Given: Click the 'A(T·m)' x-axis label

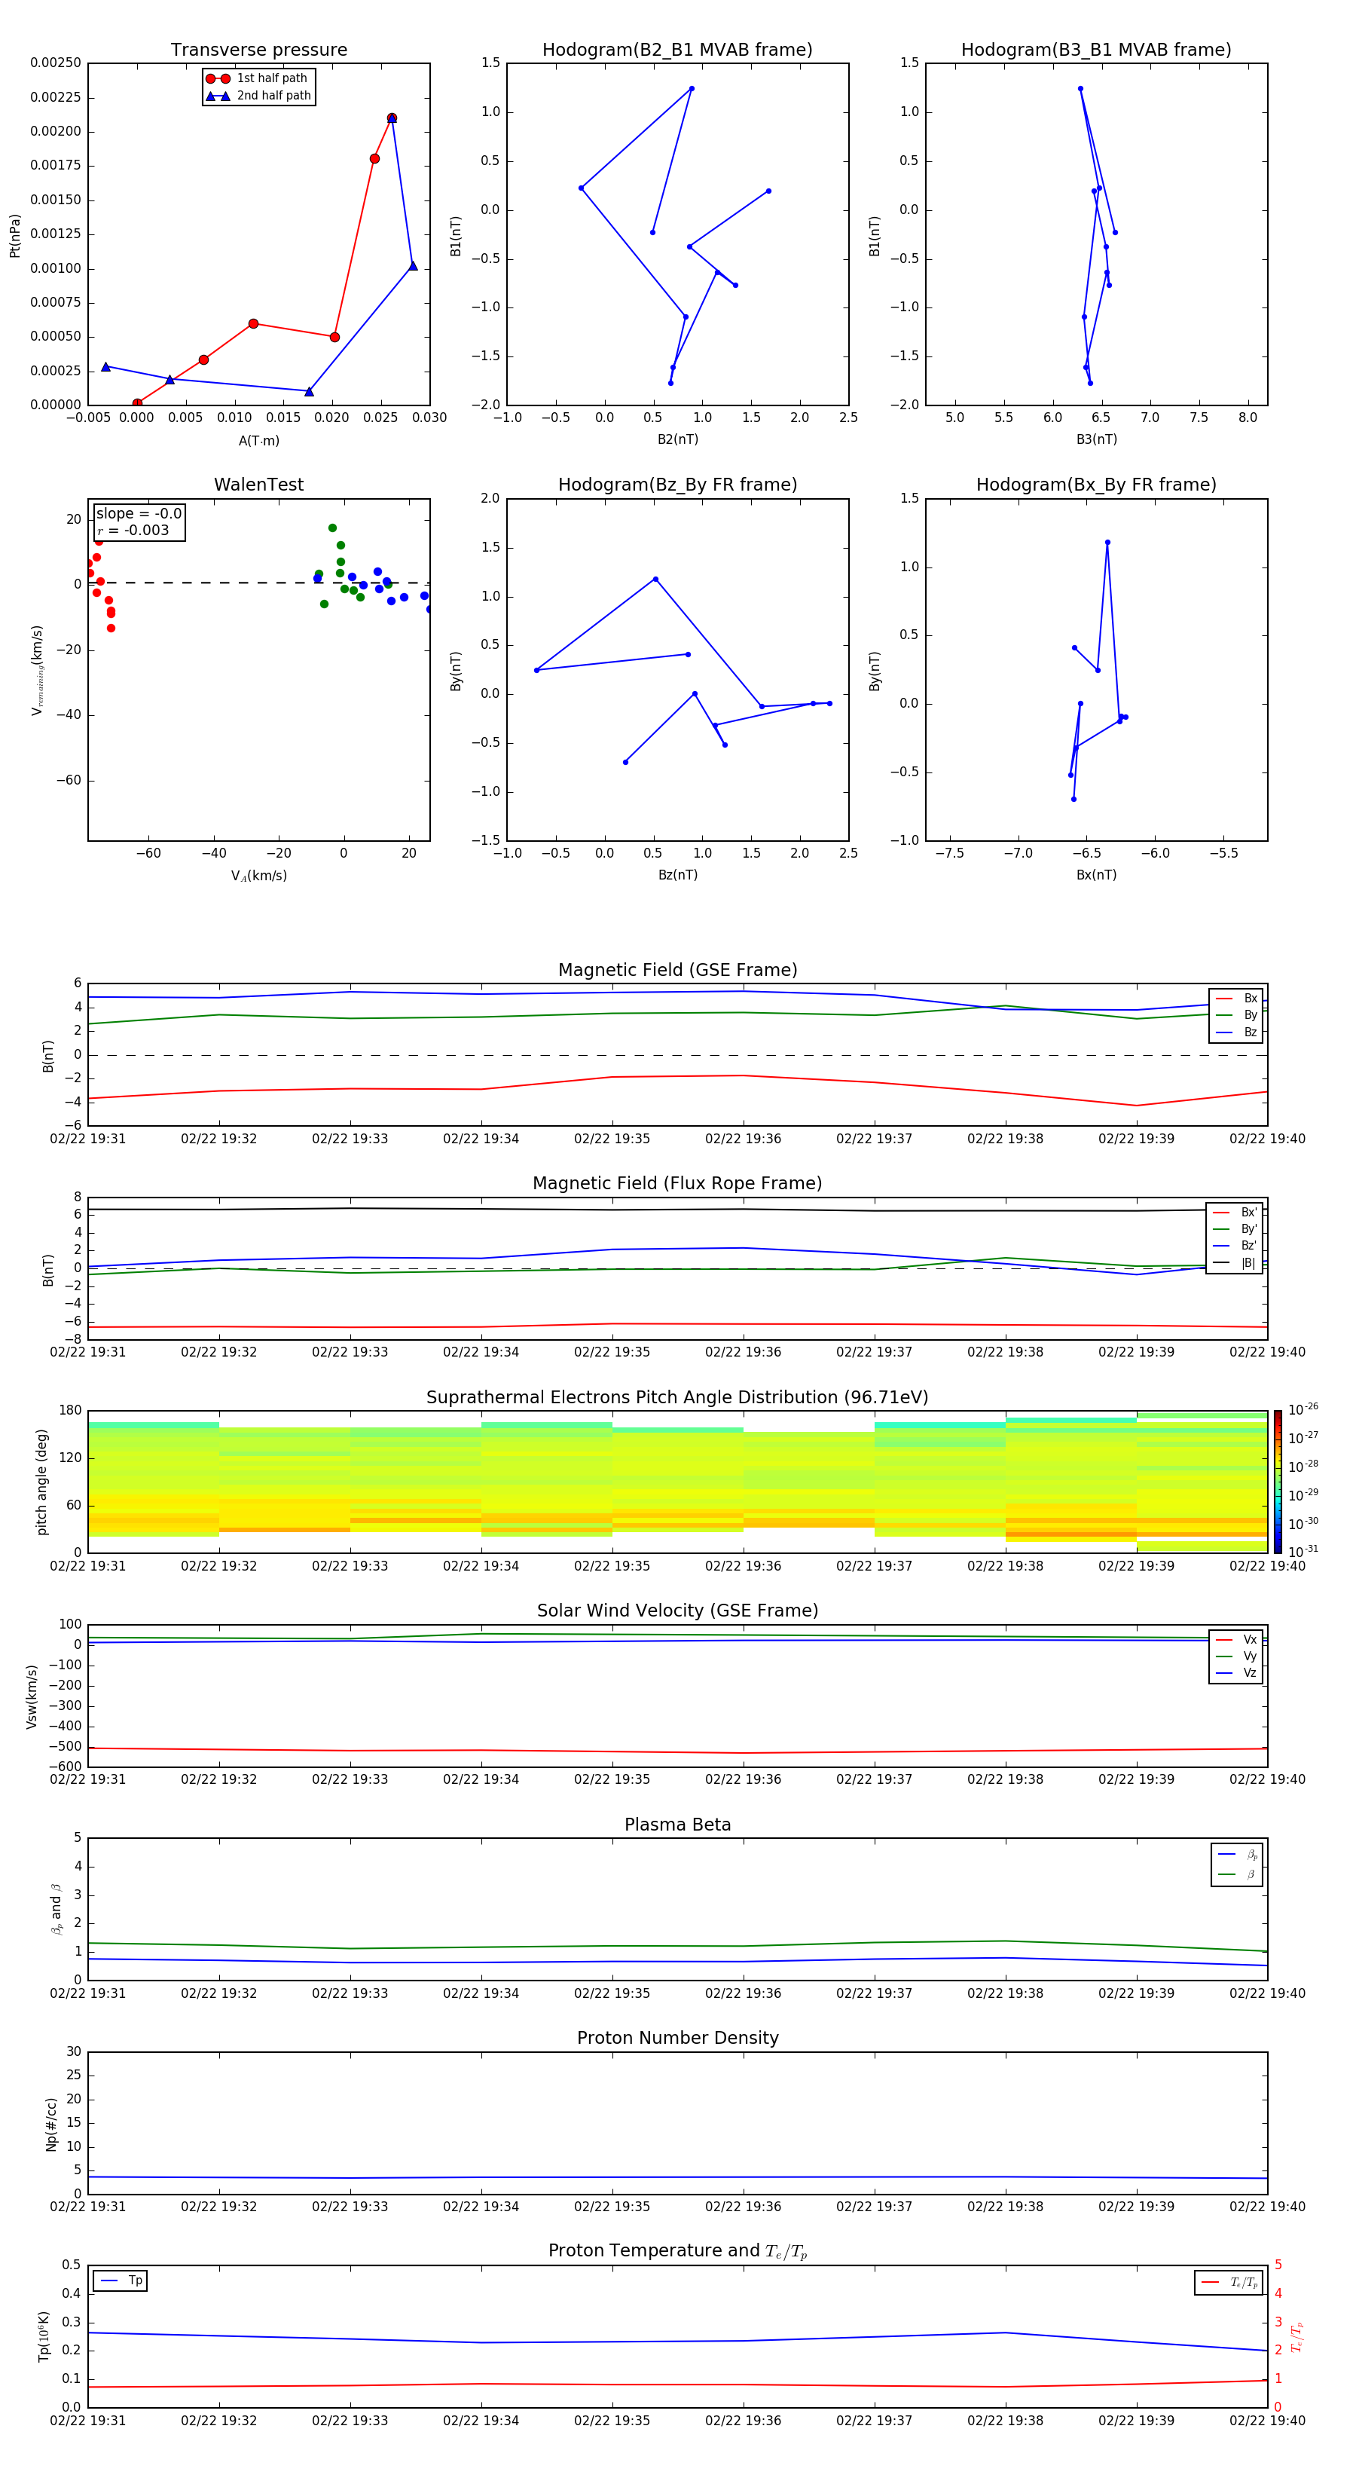Looking at the screenshot, I should pos(258,441).
